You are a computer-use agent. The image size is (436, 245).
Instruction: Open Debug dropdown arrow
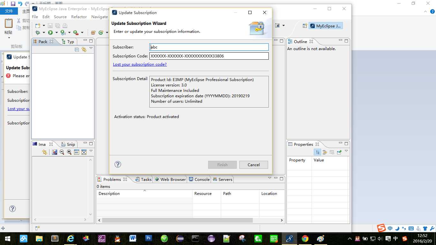pyautogui.click(x=44, y=33)
